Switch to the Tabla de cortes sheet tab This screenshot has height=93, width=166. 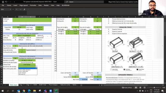65,85
